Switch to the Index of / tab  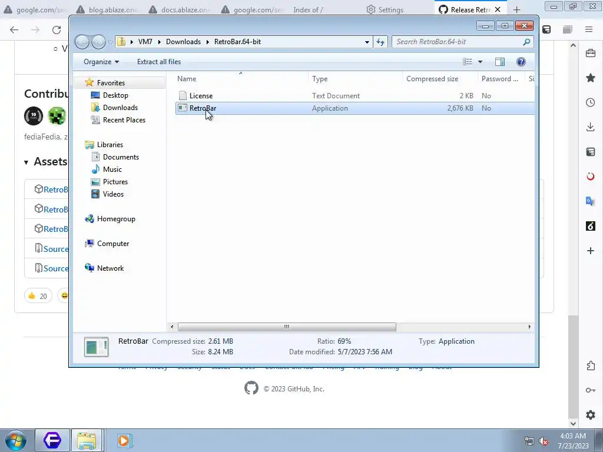[307, 9]
